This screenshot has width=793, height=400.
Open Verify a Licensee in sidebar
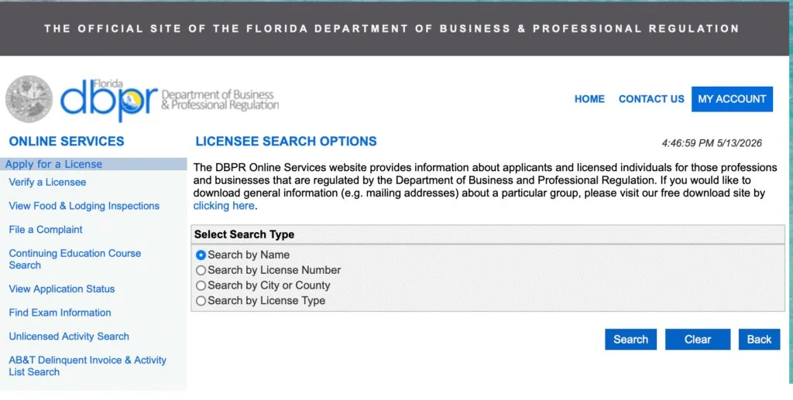coord(47,183)
